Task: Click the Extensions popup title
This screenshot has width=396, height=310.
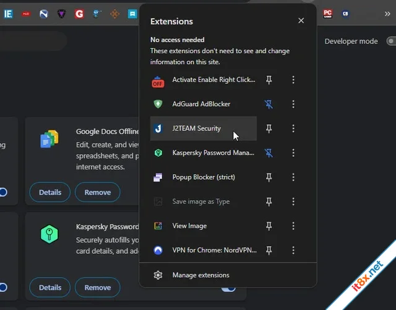Action: [x=171, y=22]
